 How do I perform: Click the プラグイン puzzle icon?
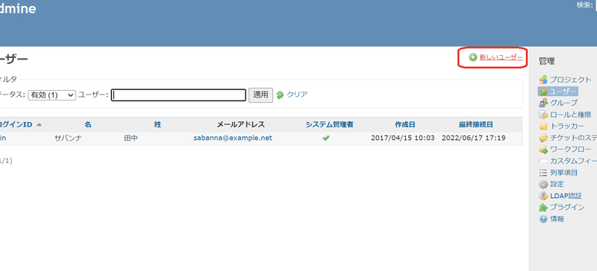543,208
